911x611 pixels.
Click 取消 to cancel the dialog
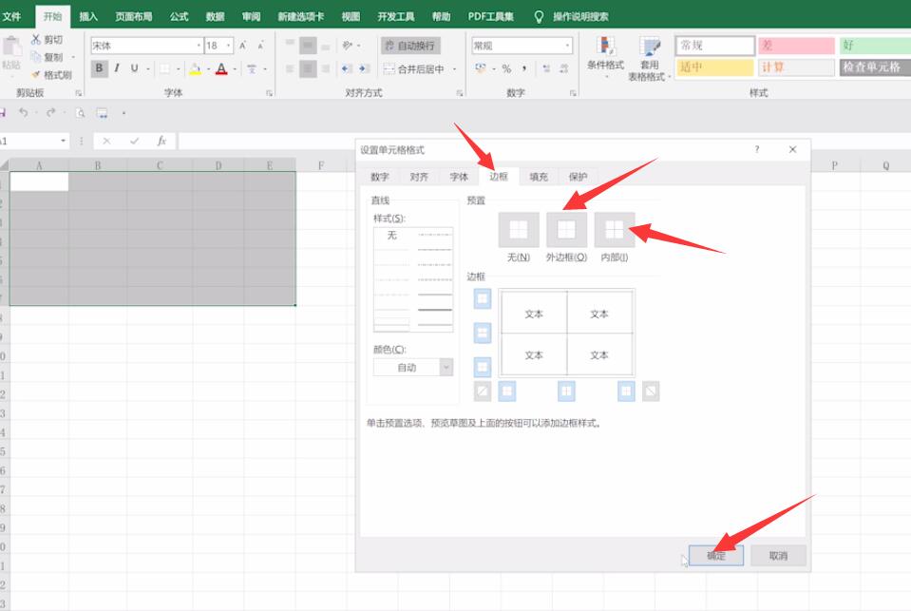click(x=778, y=556)
